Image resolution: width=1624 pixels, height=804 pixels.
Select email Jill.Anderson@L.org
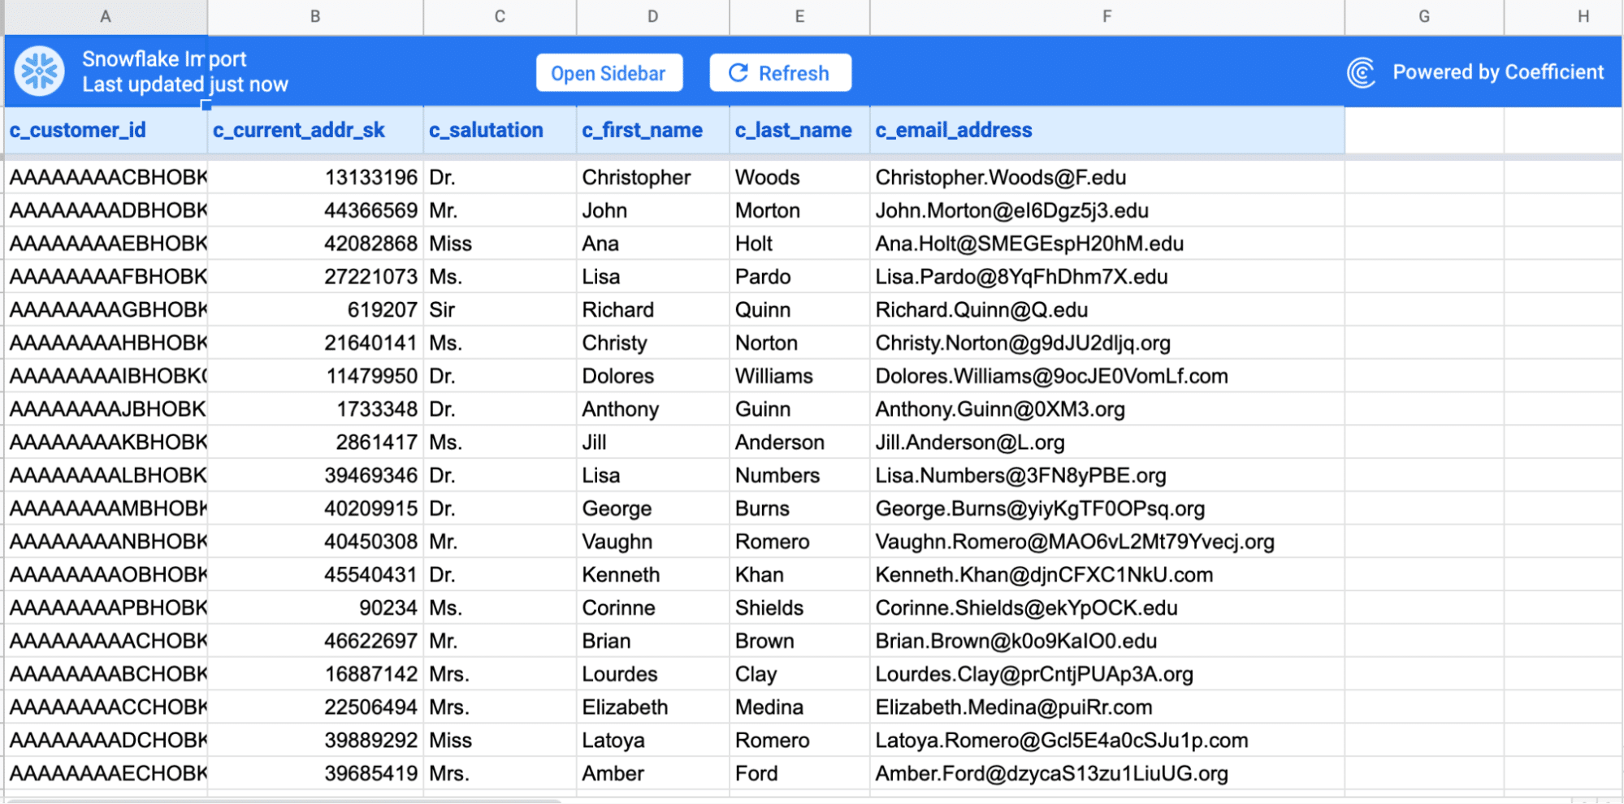1106,443
